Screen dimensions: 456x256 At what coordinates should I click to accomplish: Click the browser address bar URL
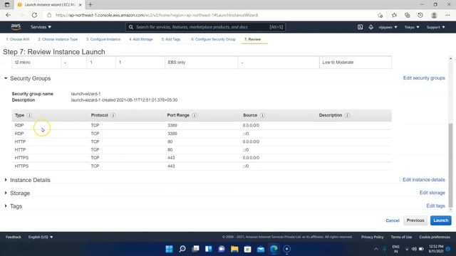(157, 15)
